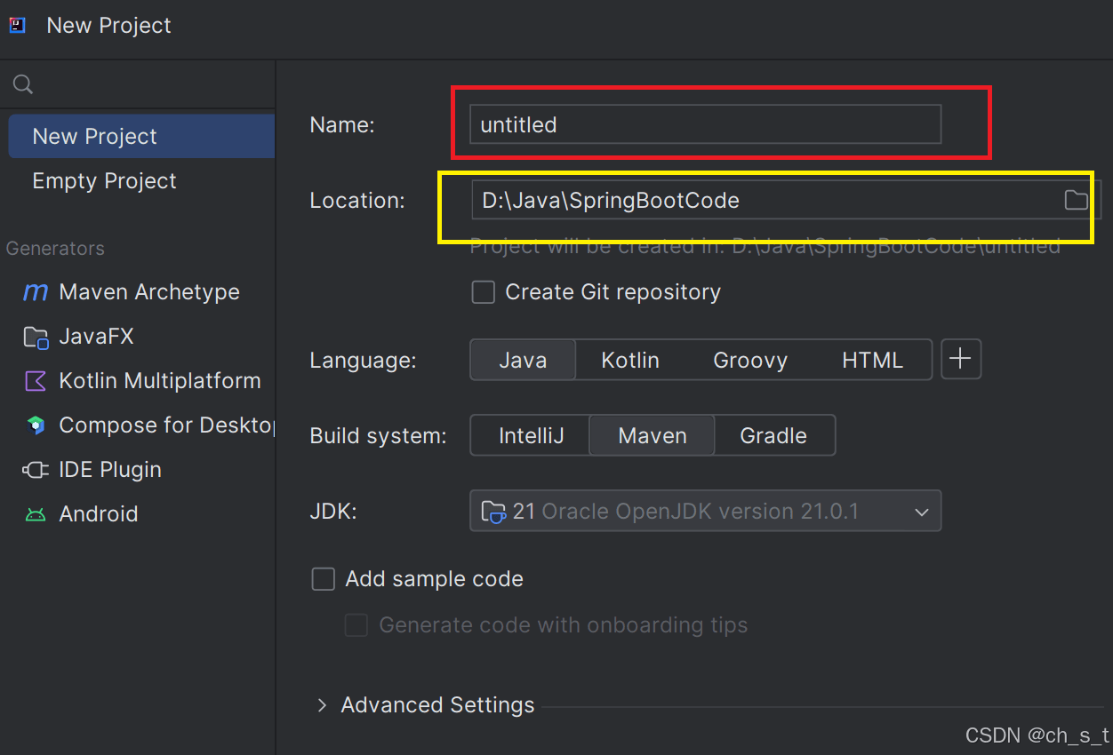The image size is (1113, 755).
Task: Click the search magnifier icon
Action: (x=23, y=84)
